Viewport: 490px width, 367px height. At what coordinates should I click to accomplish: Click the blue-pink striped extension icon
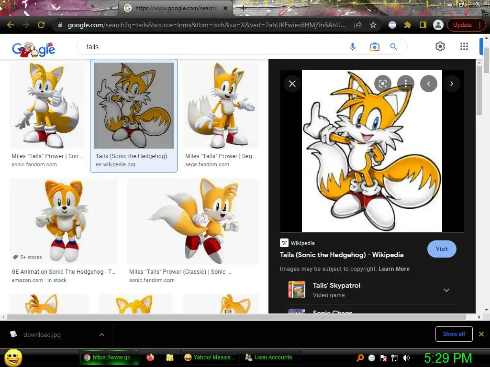pos(392,25)
